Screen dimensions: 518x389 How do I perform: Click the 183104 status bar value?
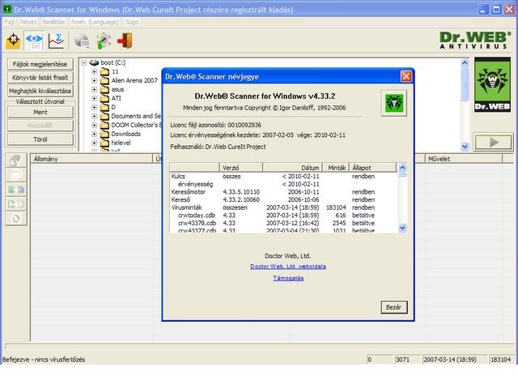click(x=500, y=360)
